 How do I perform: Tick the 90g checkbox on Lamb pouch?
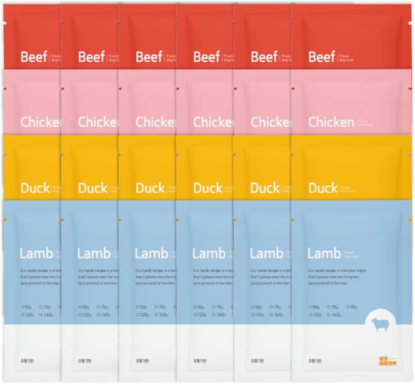coord(348,307)
